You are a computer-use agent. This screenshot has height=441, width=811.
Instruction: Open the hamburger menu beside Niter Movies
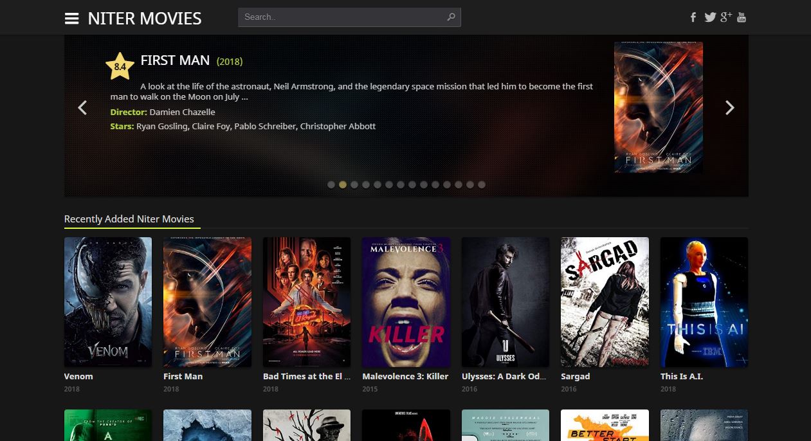pyautogui.click(x=71, y=19)
